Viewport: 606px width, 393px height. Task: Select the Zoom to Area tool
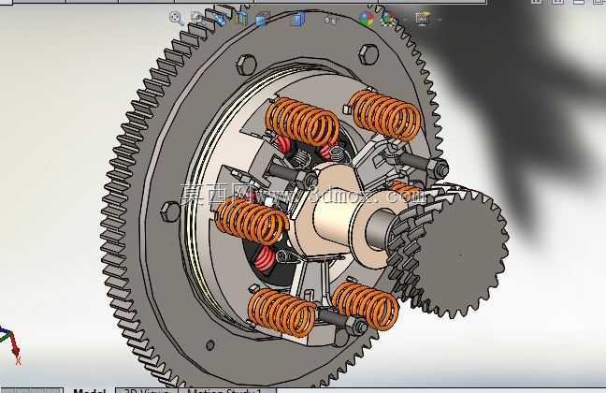click(x=197, y=18)
